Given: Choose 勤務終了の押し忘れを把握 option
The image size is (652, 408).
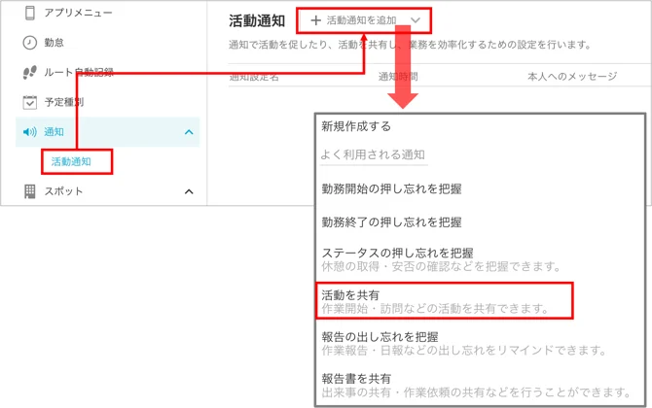Looking at the screenshot, I should pos(391,222).
